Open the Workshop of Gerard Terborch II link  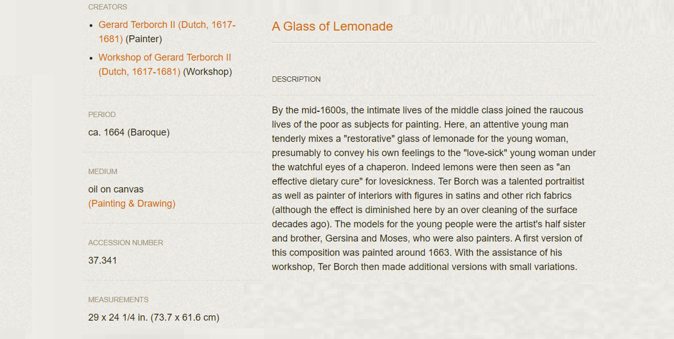coord(165,64)
